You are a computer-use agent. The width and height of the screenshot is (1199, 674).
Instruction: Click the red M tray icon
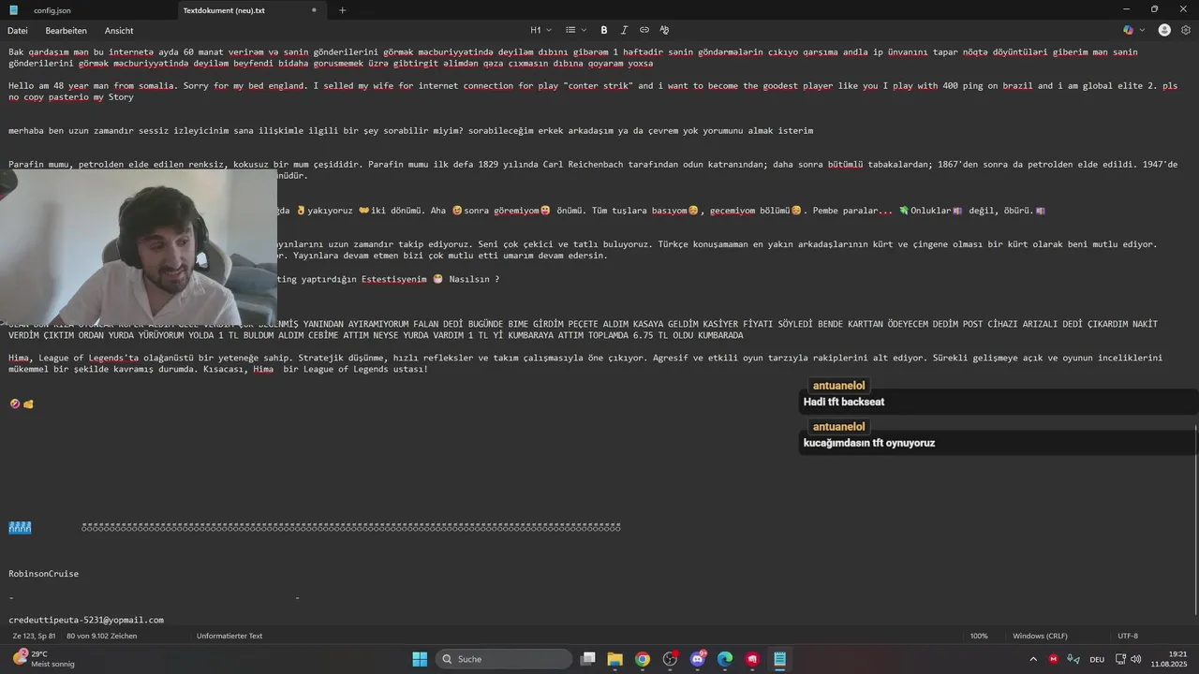tap(1054, 659)
